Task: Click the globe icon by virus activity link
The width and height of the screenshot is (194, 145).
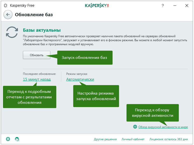Action: point(135,127)
